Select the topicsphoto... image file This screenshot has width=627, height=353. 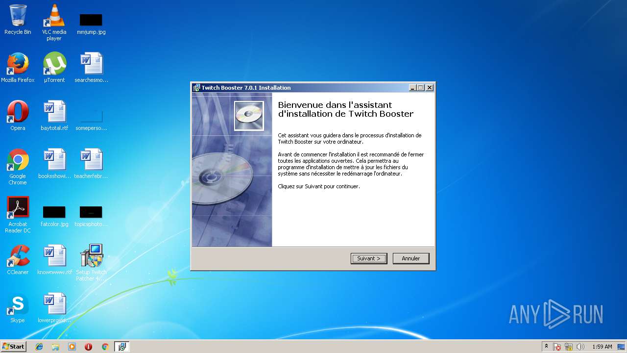(91, 216)
